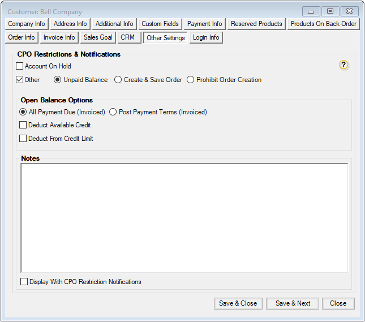Open the Payment Info tab
365x322 pixels.
(x=204, y=24)
